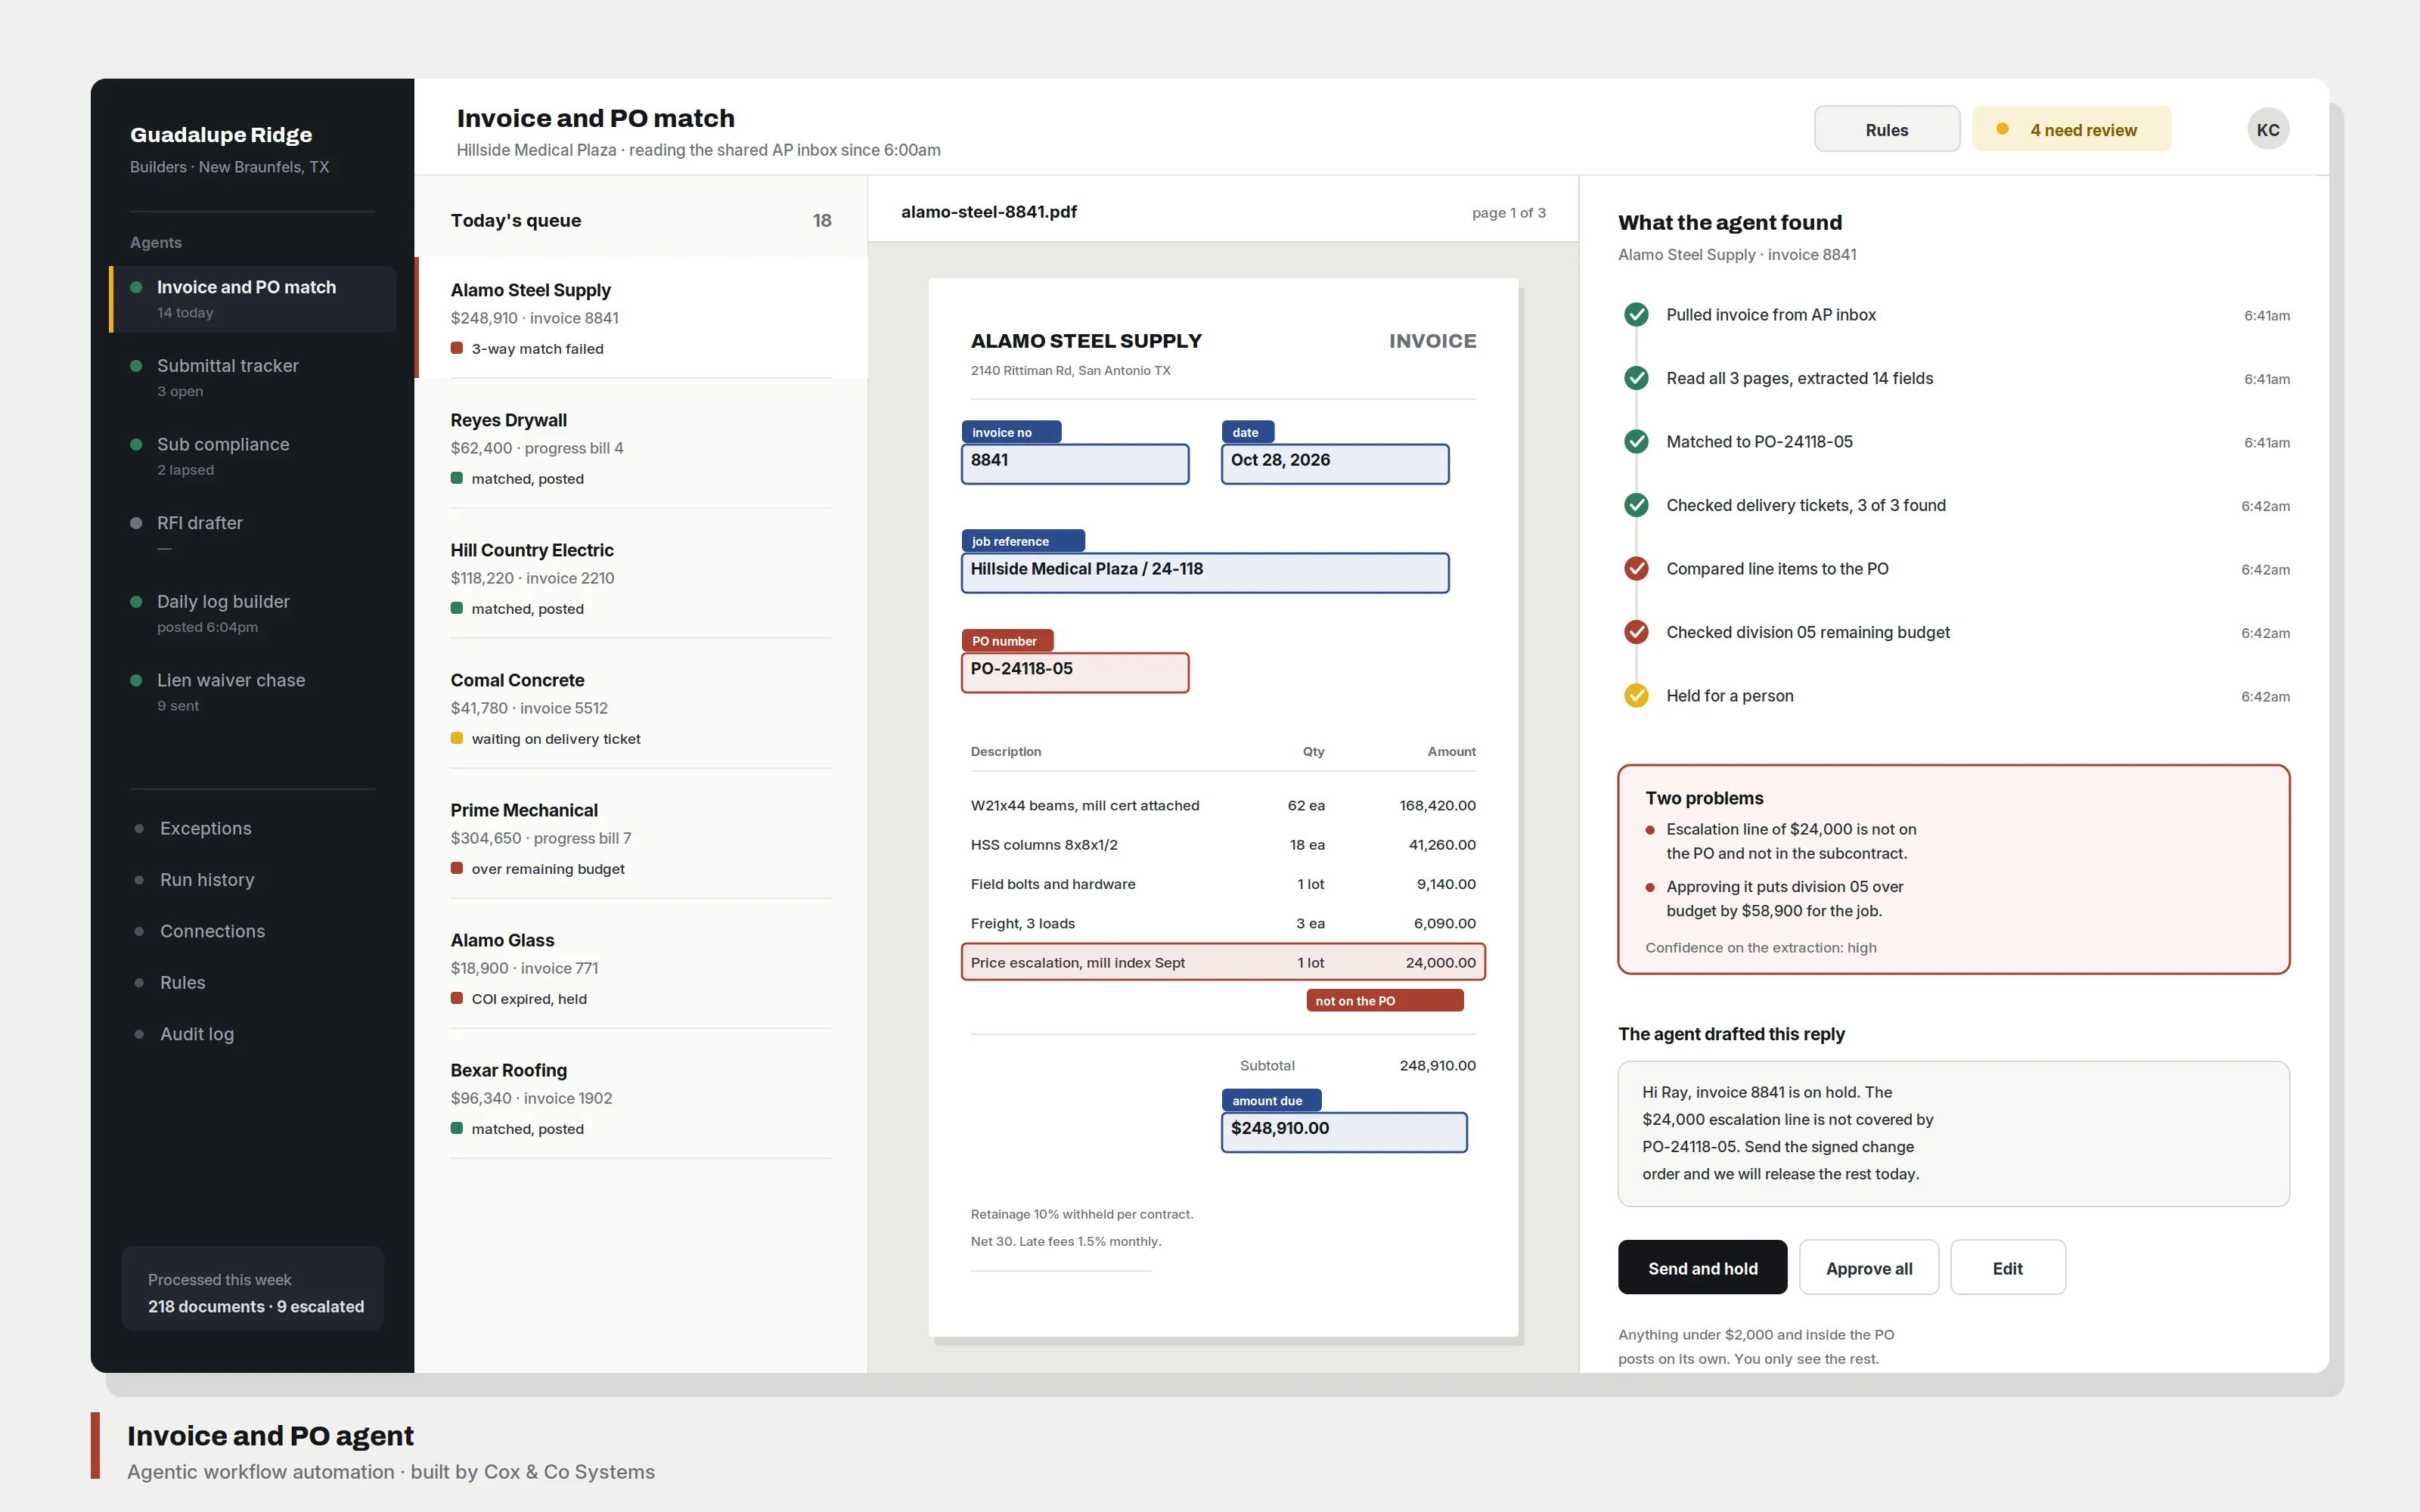
Task: Open the Daily log builder agent
Action: (x=253, y=613)
